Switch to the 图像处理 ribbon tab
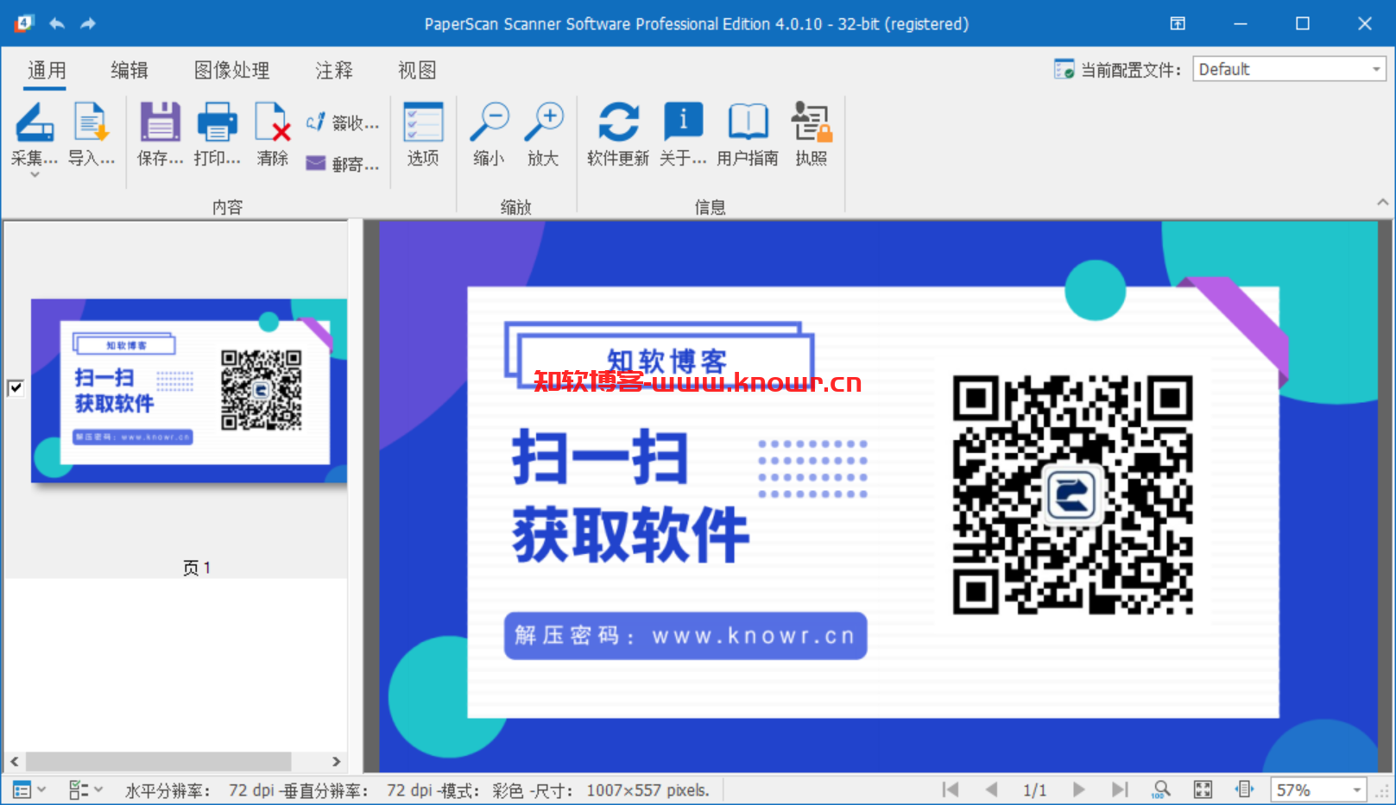Screen dimensions: 1396x805 coord(231,70)
